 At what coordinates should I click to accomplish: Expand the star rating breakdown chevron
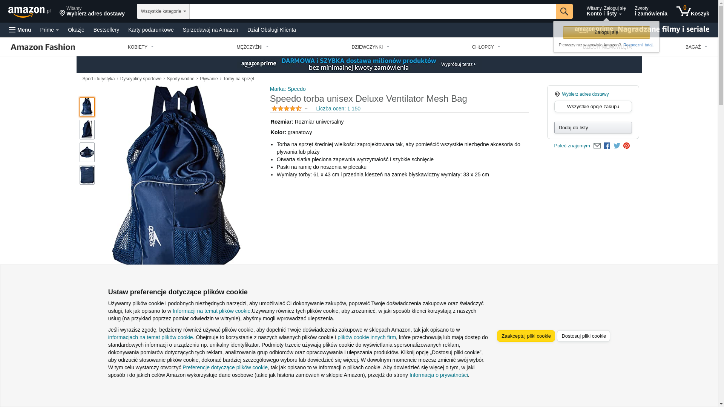[306, 109]
